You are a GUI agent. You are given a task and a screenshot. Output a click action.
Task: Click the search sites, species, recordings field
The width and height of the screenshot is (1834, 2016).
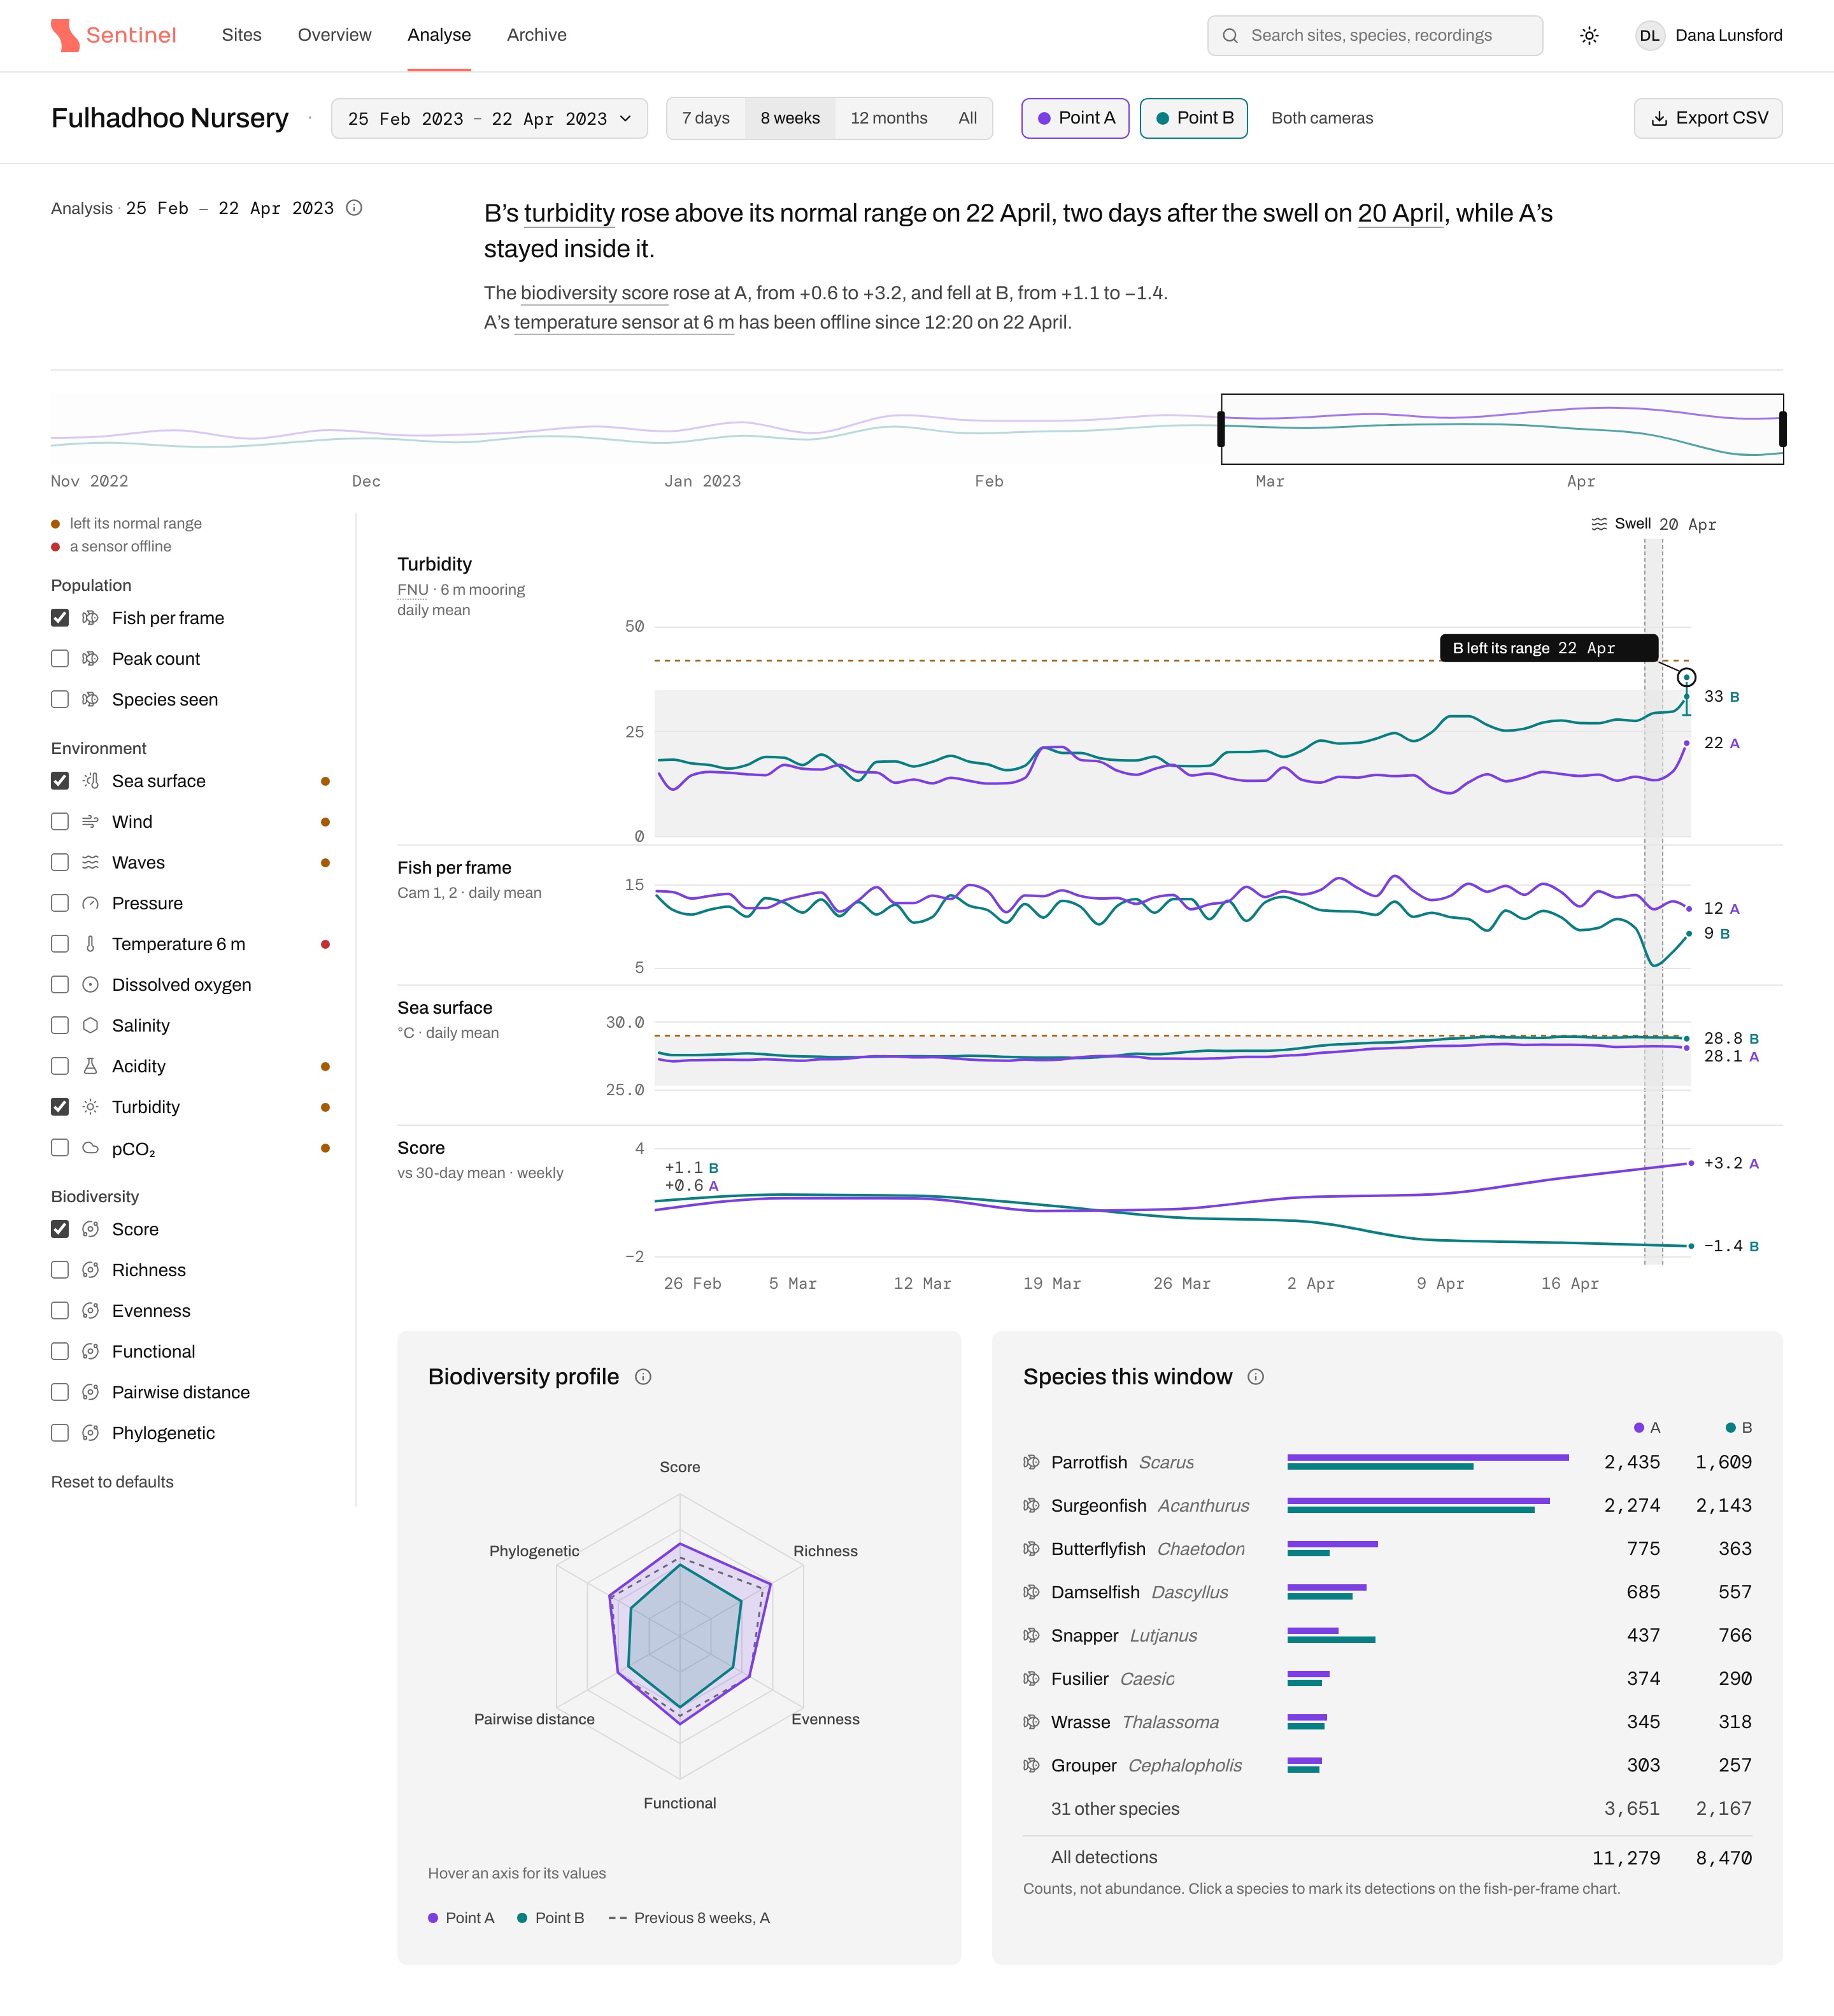[x=1375, y=35]
